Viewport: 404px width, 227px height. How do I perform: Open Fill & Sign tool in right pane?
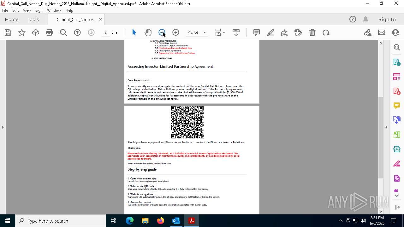pos(397,164)
